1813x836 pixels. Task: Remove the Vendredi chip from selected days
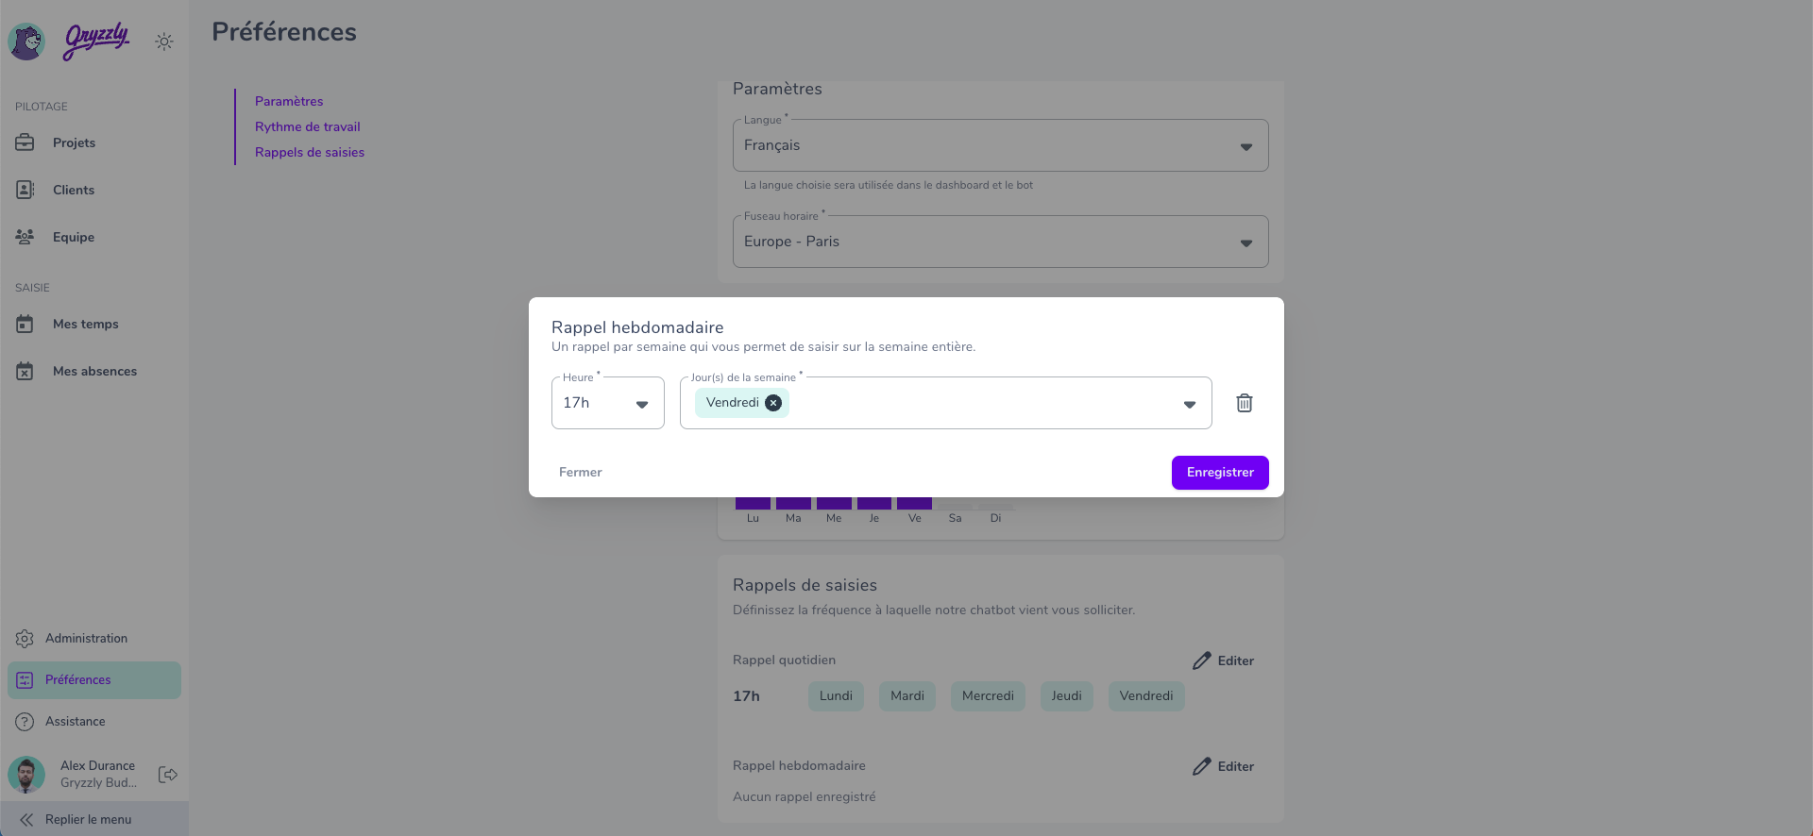(x=773, y=403)
